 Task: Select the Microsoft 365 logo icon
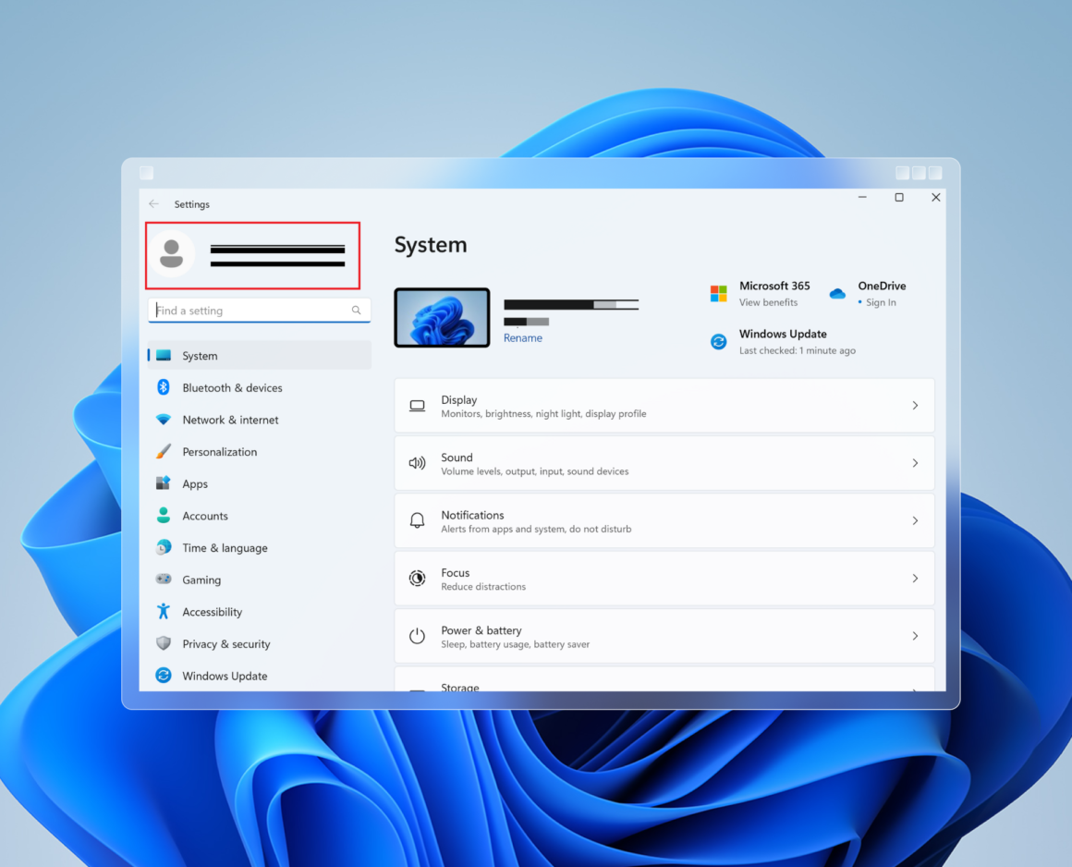(x=718, y=292)
